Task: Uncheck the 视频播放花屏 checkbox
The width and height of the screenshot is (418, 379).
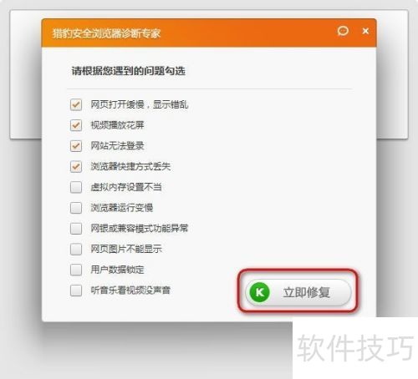Action: (76, 125)
